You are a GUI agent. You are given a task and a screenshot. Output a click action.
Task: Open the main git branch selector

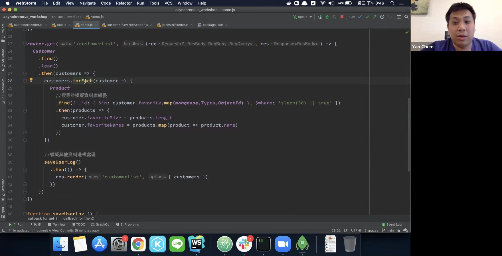[388, 230]
